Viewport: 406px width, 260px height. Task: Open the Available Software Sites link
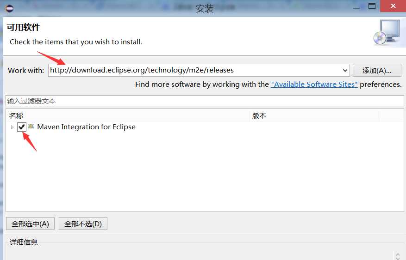(314, 85)
